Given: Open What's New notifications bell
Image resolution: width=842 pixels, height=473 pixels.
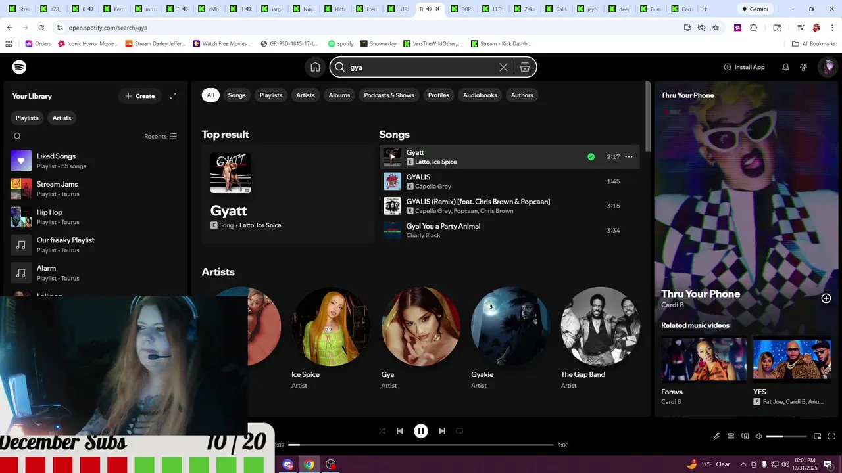Looking at the screenshot, I should click(785, 67).
